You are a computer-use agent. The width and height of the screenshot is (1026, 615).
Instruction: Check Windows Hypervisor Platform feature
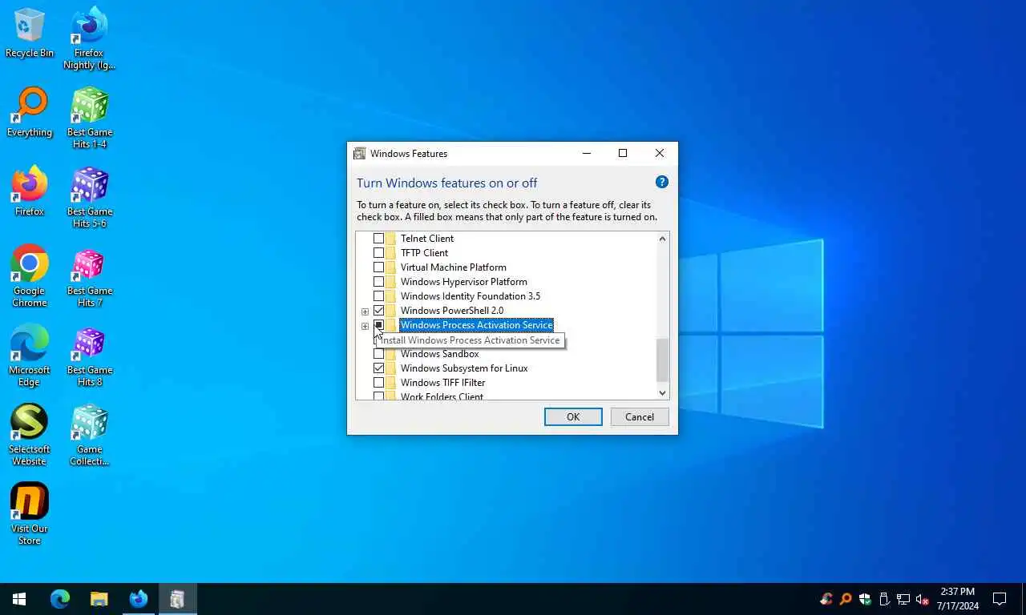coord(378,282)
